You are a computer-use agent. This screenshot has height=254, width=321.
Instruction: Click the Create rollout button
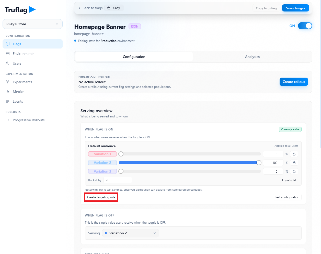pos(293,82)
